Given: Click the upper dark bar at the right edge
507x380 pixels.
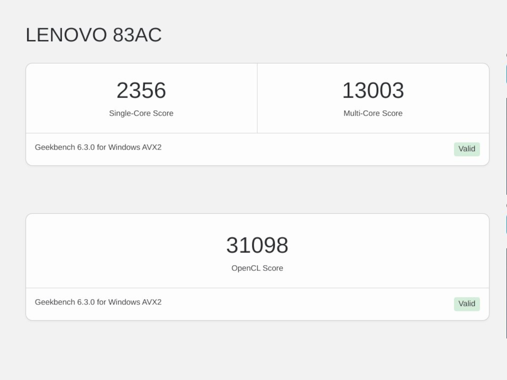Looking at the screenshot, I should [x=506, y=146].
